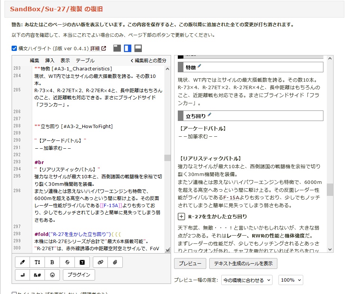Insert special character with &# button
The image size is (347, 294).
pos(37,275)
